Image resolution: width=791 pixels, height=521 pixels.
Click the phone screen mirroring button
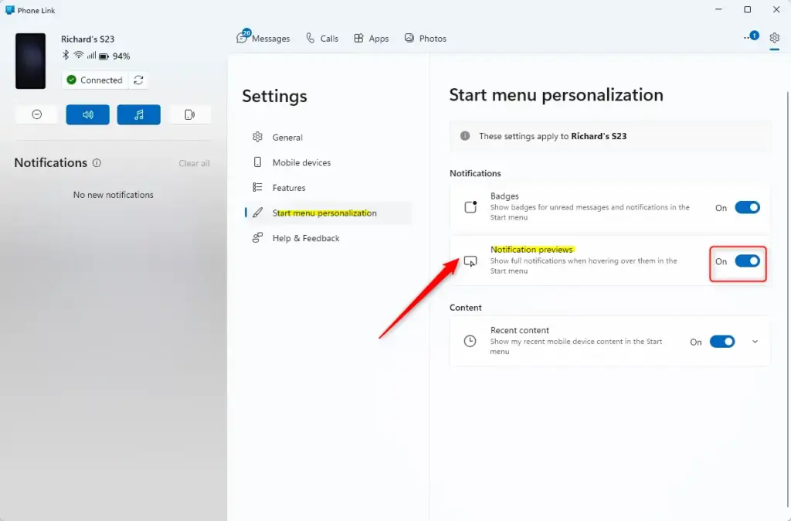pos(190,114)
